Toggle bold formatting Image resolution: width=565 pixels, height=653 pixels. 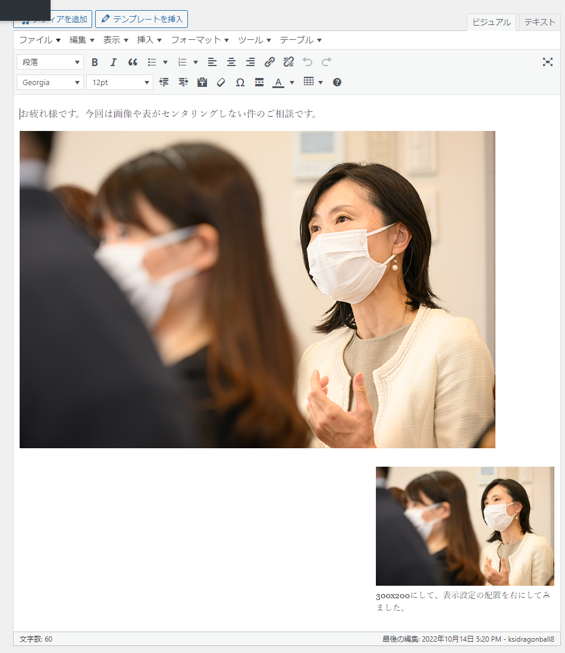tap(95, 62)
